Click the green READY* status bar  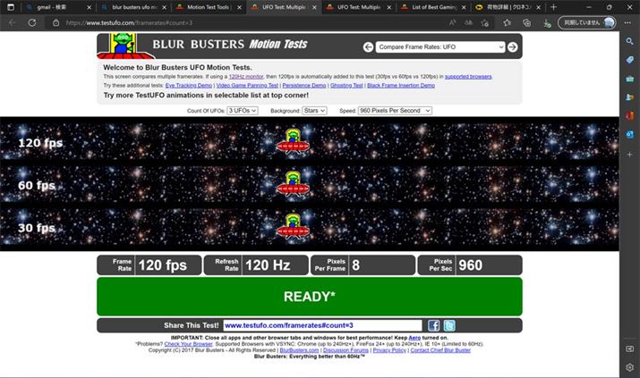click(x=310, y=297)
